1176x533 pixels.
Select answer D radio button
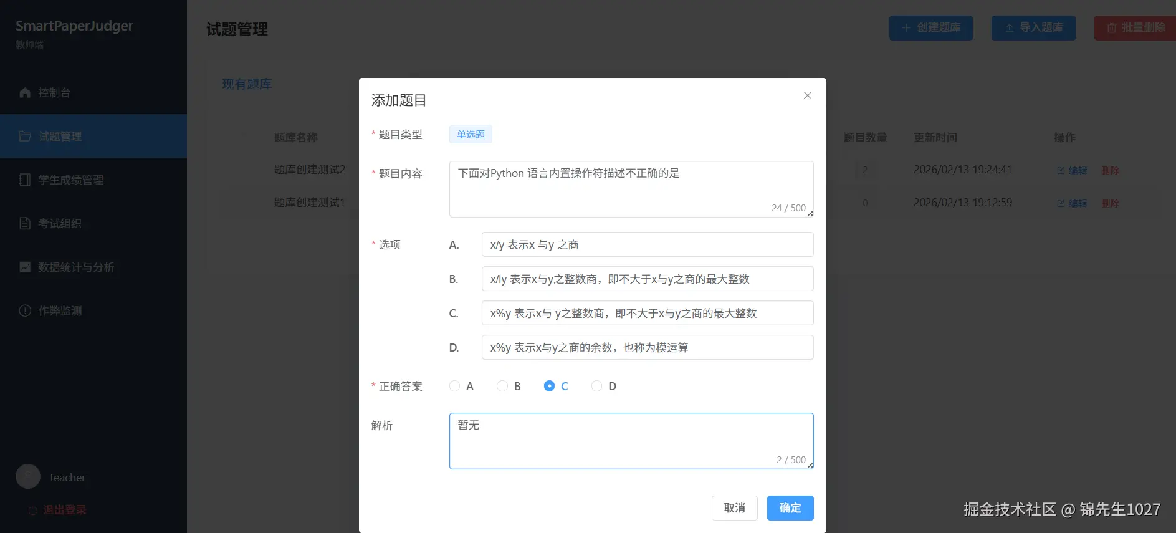596,386
